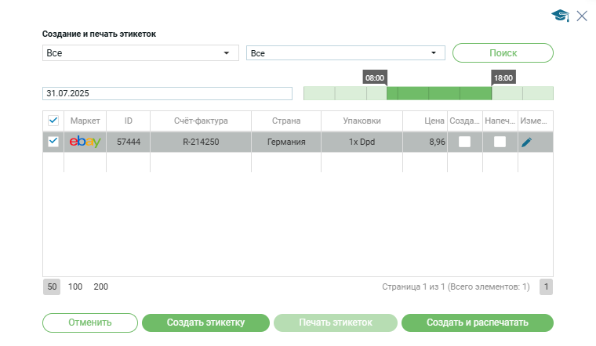The width and height of the screenshot is (596, 346).
Task: Sort by the 'Счёт-фактура' column header
Action: [x=200, y=121]
